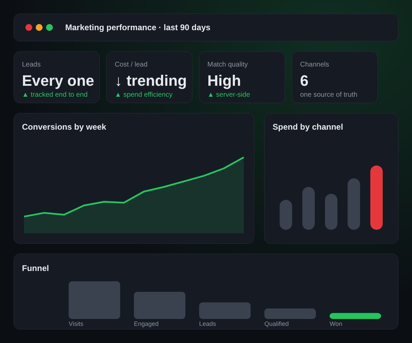
Task: Click the channels count '6'
Action: [x=304, y=81]
